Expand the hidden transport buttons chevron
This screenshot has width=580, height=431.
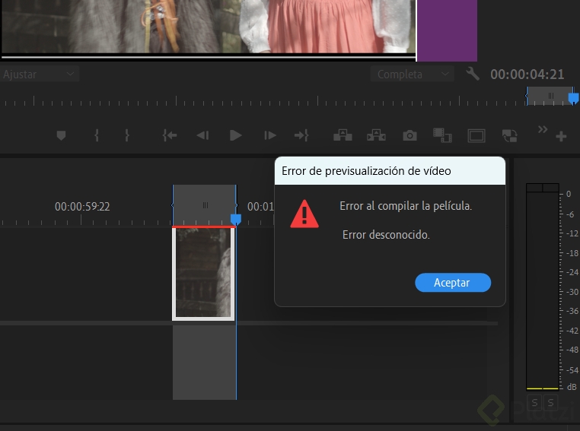542,130
